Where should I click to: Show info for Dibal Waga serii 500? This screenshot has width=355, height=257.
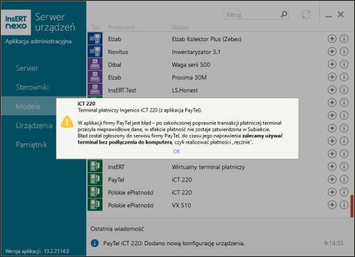pos(344,64)
